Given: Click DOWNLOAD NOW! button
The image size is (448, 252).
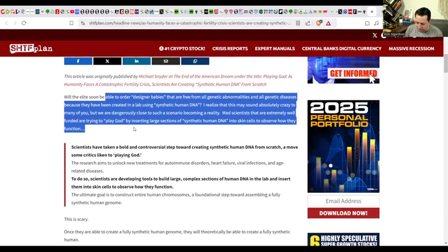Looking at the screenshot, I should tap(343, 213).
